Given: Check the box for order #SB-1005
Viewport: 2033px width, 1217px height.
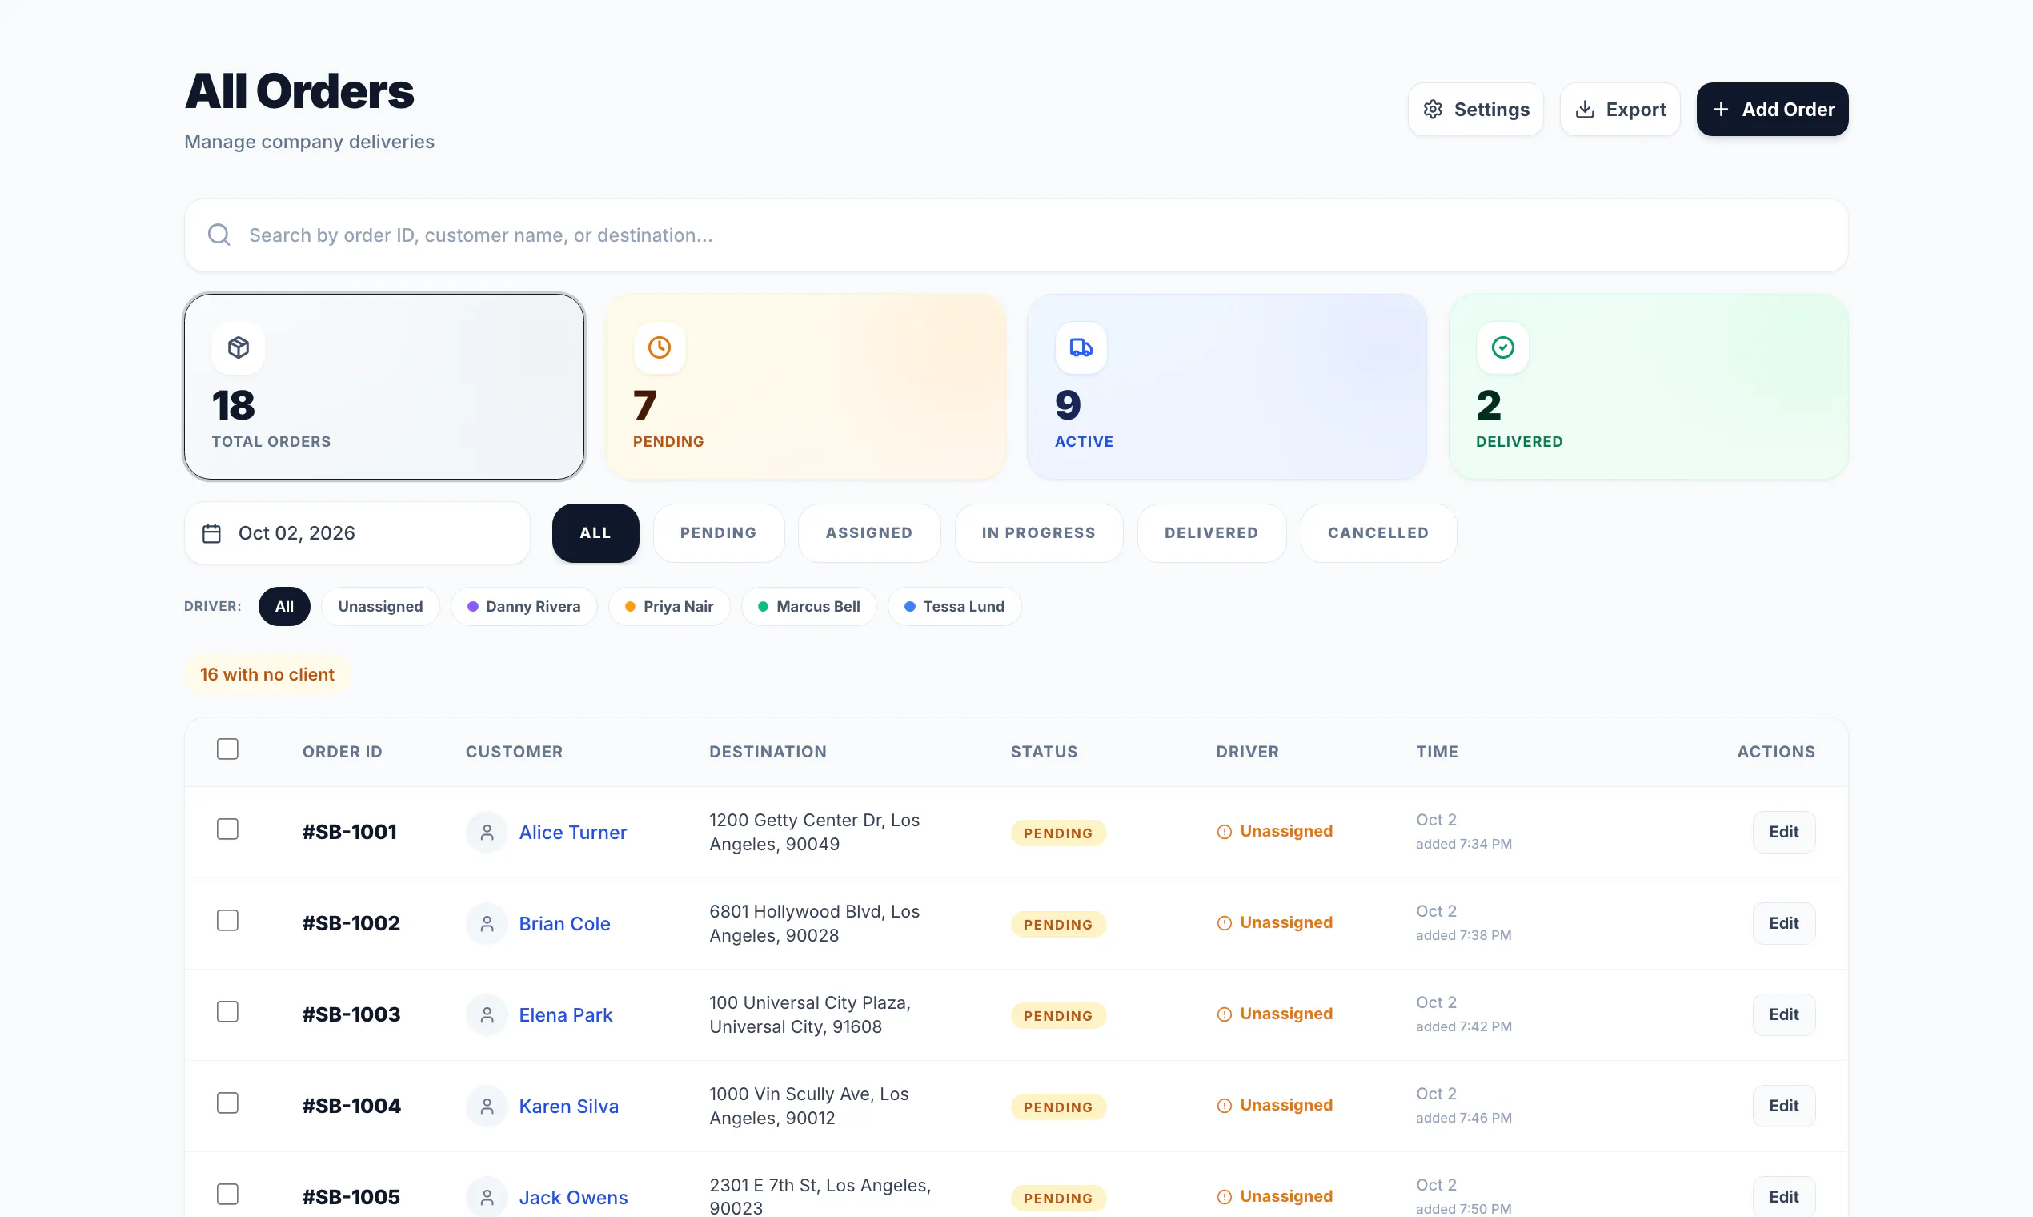Looking at the screenshot, I should (227, 1194).
